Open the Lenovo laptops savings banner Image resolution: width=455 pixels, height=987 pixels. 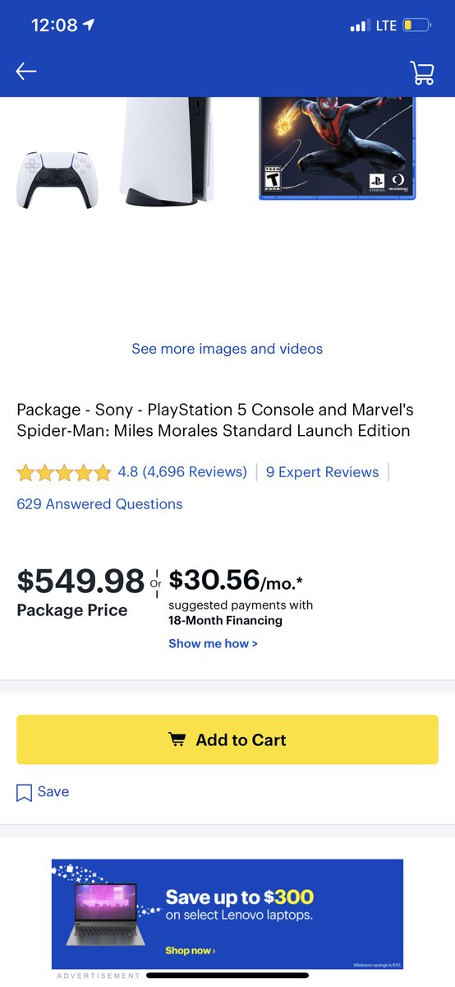[x=227, y=914]
